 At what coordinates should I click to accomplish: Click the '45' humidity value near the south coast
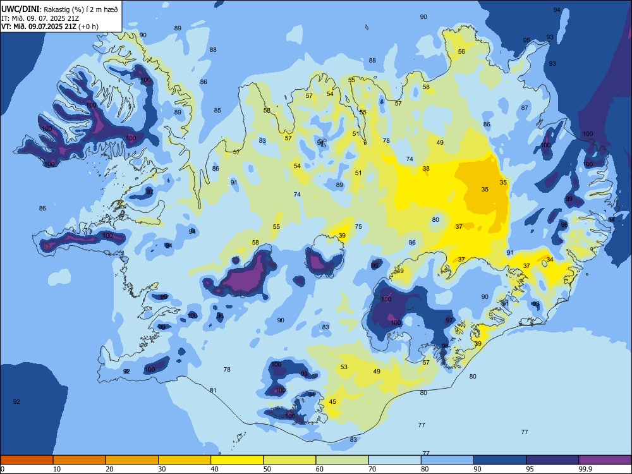coord(332,401)
